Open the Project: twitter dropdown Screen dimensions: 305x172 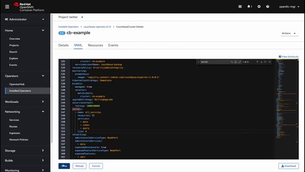[x=71, y=17]
